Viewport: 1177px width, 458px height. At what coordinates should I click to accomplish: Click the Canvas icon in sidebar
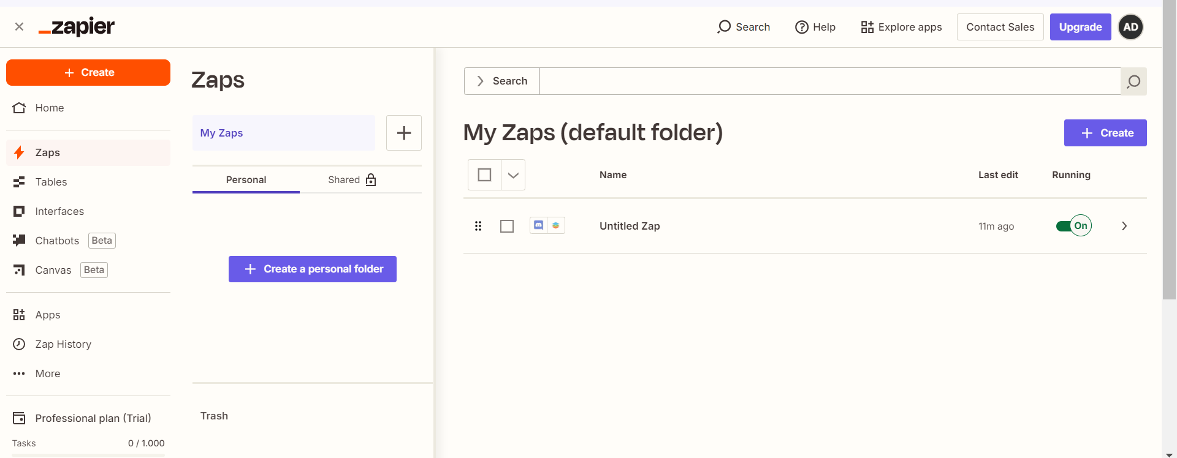pyautogui.click(x=20, y=270)
